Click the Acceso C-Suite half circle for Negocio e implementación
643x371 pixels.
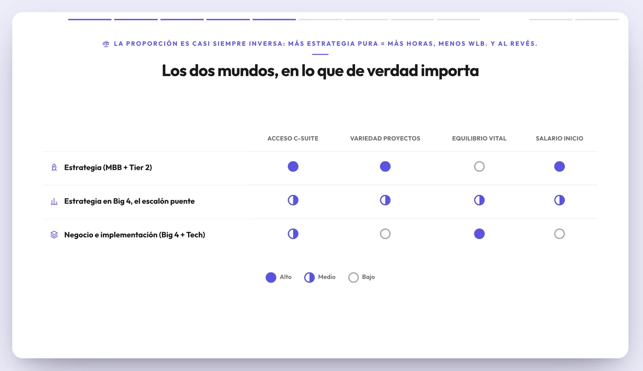(x=293, y=233)
